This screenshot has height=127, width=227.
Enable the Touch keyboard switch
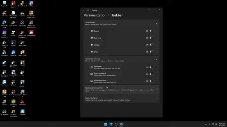click(x=152, y=74)
